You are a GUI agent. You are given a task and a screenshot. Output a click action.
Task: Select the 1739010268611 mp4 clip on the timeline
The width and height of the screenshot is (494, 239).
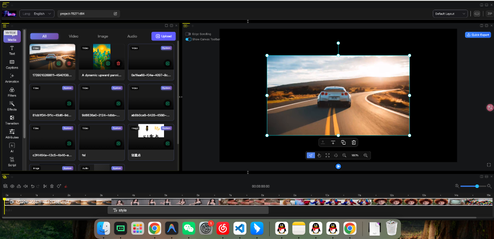(249, 202)
